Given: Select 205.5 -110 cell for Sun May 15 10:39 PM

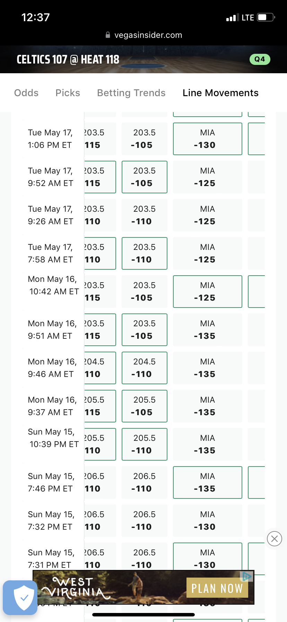Looking at the screenshot, I should [x=144, y=444].
